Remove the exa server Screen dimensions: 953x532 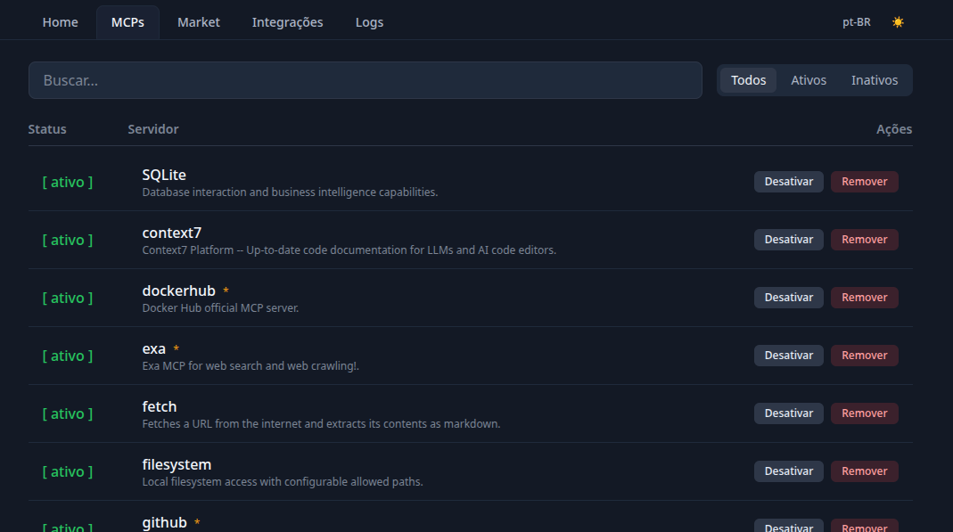click(x=864, y=356)
